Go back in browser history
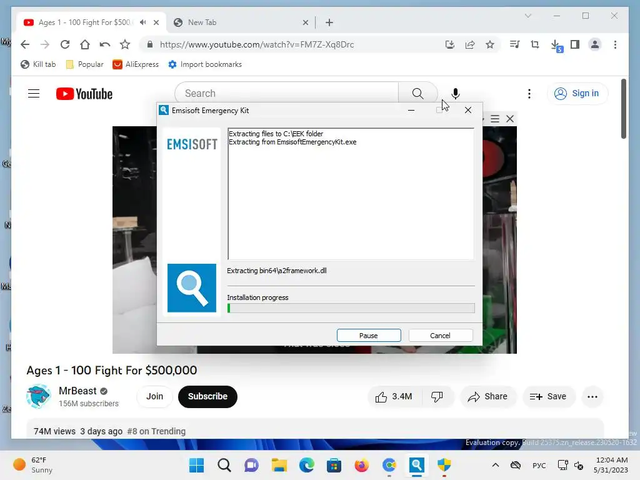 (25, 44)
